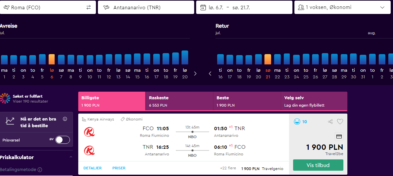Collapse the Priskalkulator section
393x176 pixels.
(71, 157)
